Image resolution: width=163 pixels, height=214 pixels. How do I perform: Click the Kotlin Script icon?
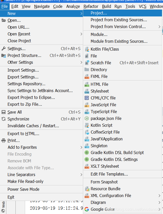[x=87, y=125]
